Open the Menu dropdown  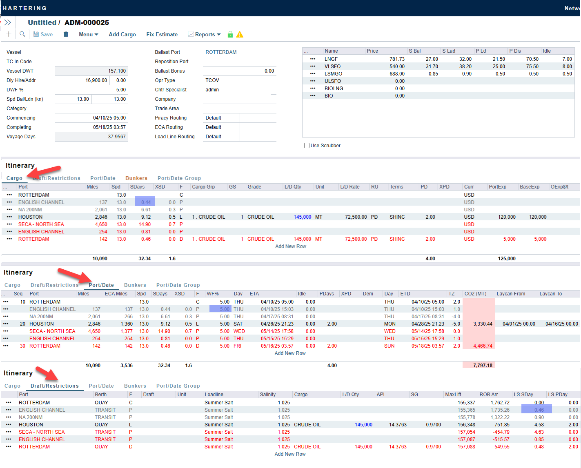click(x=88, y=34)
